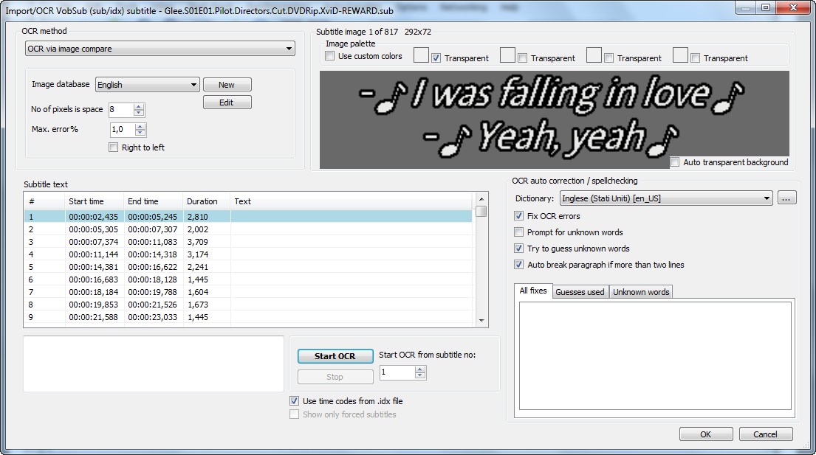Open the Image database English dropdown
Image resolution: width=816 pixels, height=455 pixels.
pyautogui.click(x=147, y=85)
